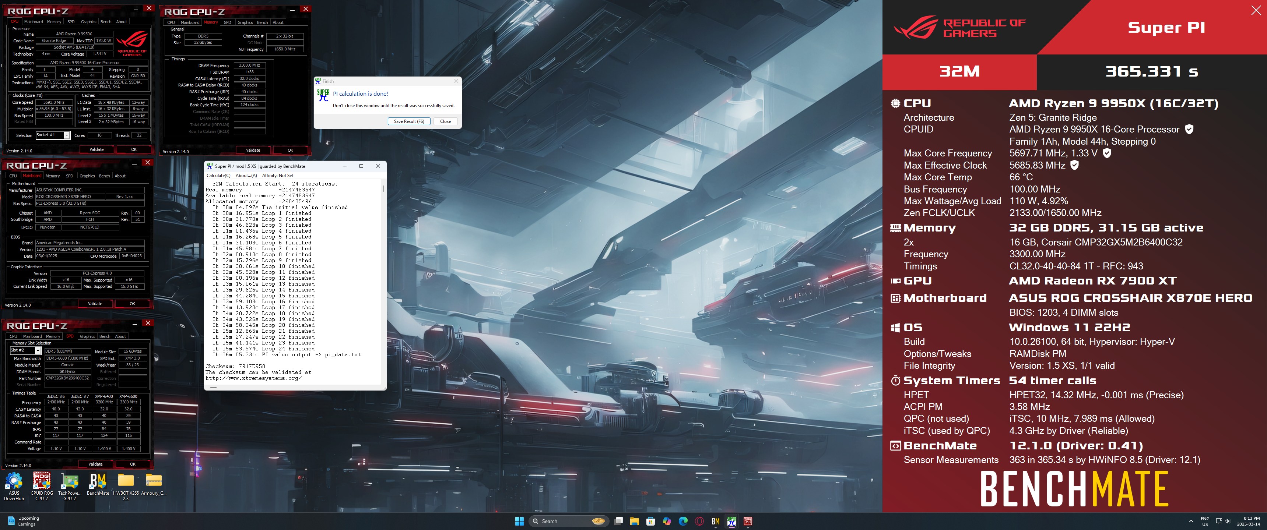Viewport: 1267px width, 530px height.
Task: Show hidden system tray icons
Action: [1191, 521]
